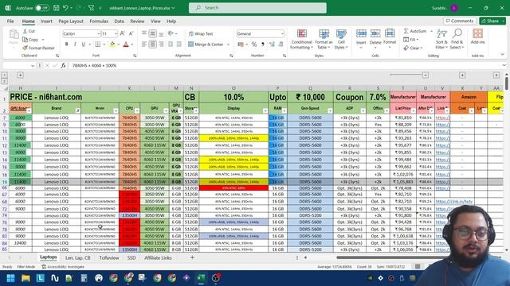This screenshot has width=510, height=286.
Task: Open the RAM column filter dropdown
Action: 284,111
